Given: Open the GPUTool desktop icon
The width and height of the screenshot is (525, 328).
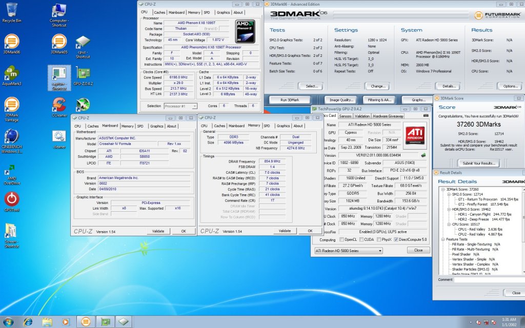Looking at the screenshot, I should coord(12,202).
